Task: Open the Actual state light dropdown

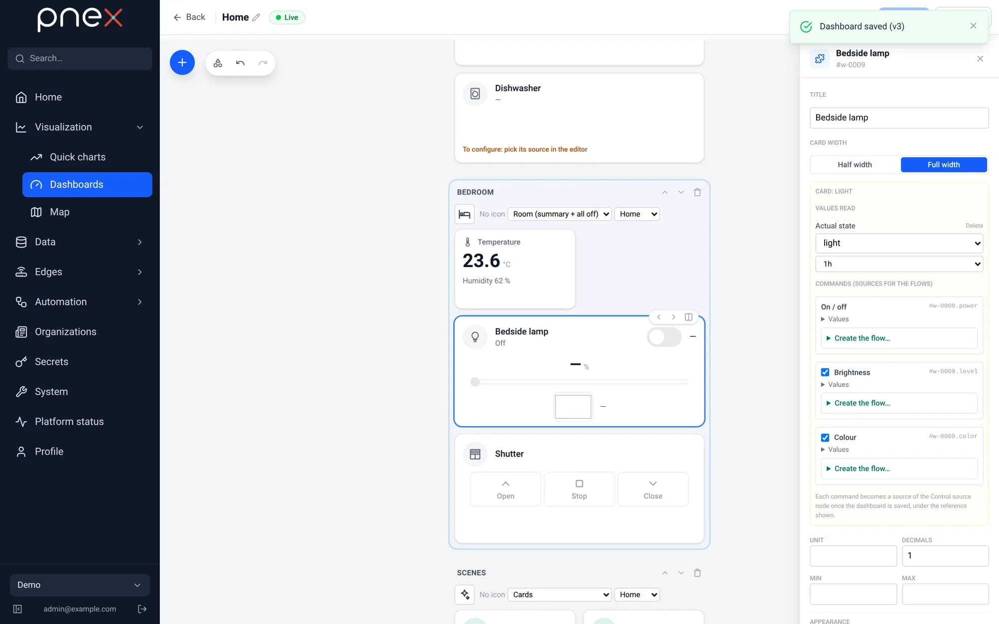Action: (x=899, y=243)
